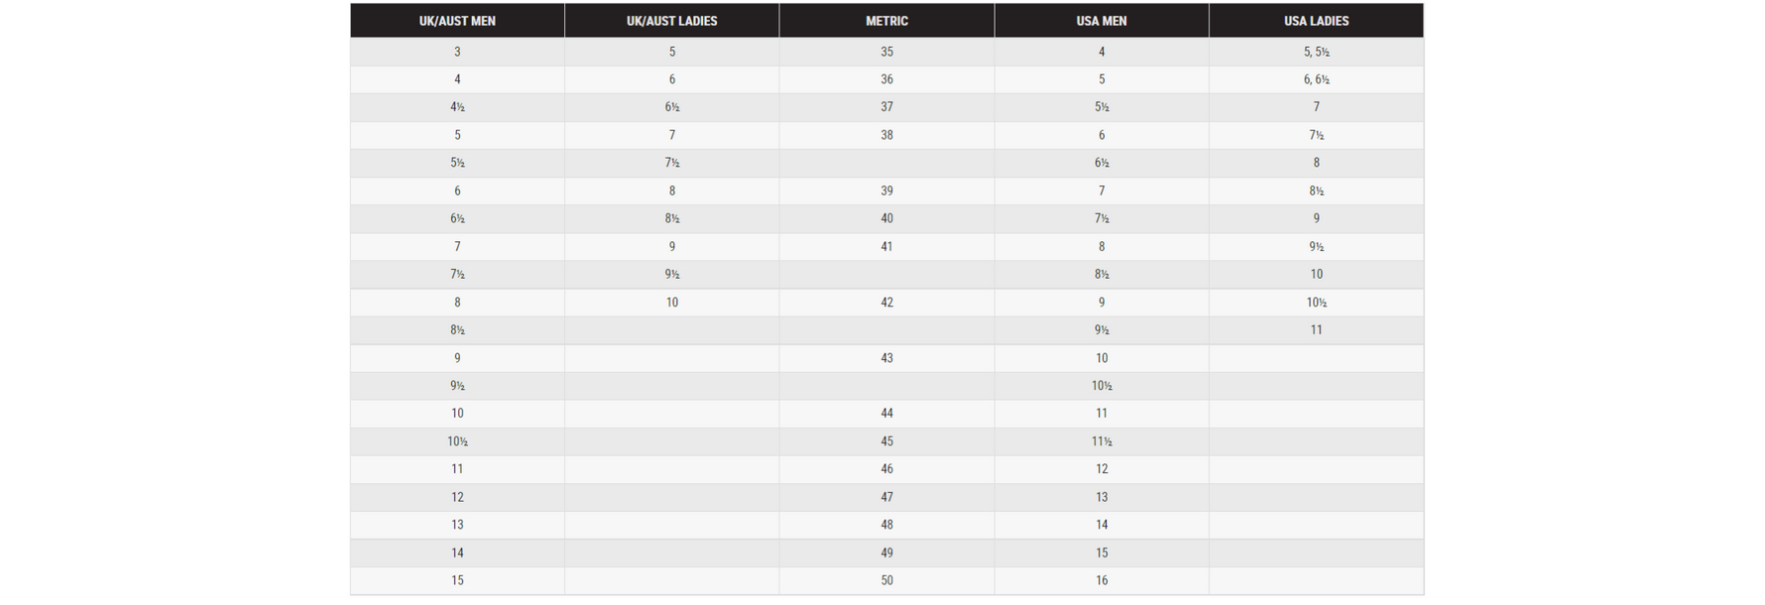Click the USA LADIES column header
The width and height of the screenshot is (1765, 605).
click(1316, 21)
